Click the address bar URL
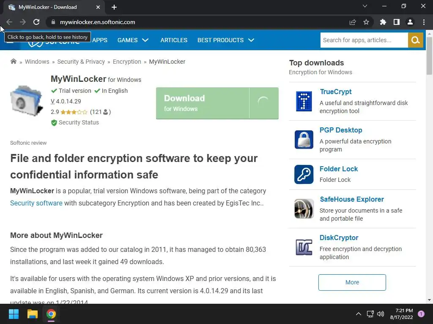 98,22
